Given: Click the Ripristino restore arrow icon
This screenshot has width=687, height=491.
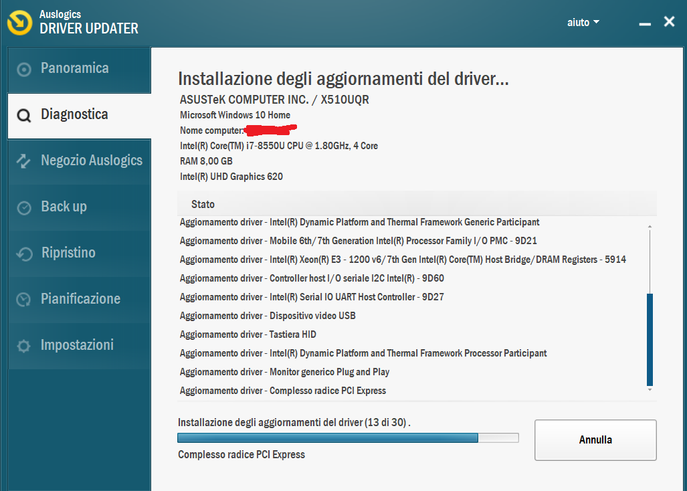Looking at the screenshot, I should pyautogui.click(x=23, y=254).
